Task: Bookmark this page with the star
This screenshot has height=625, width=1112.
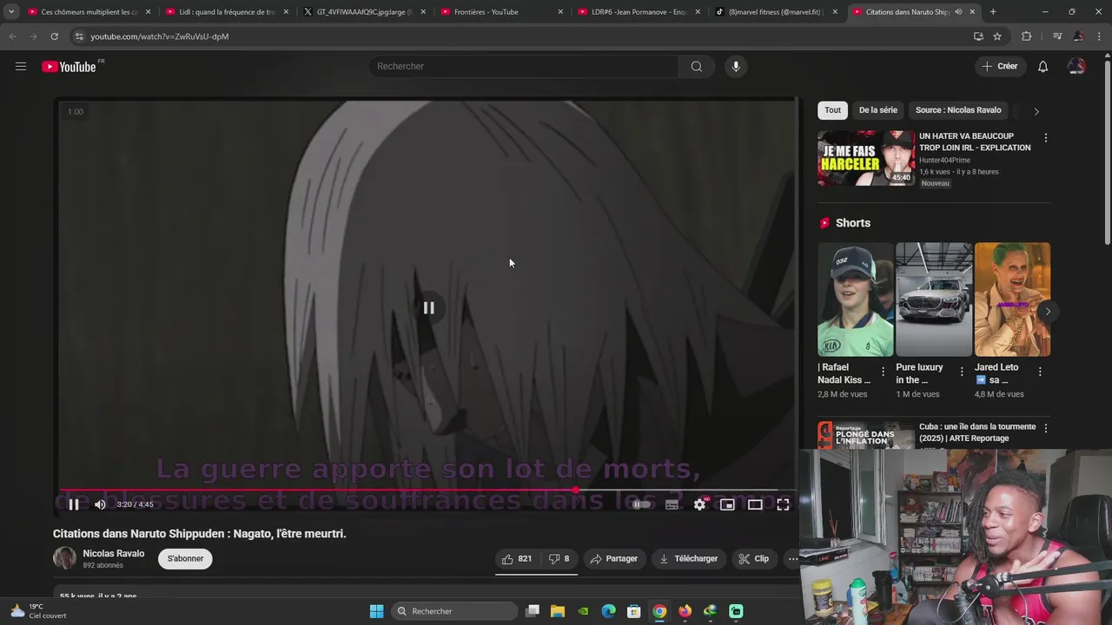Action: pyautogui.click(x=997, y=36)
